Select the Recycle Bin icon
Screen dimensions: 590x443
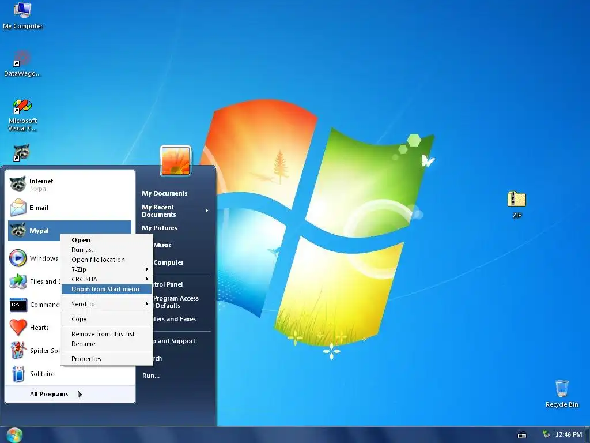coord(562,393)
